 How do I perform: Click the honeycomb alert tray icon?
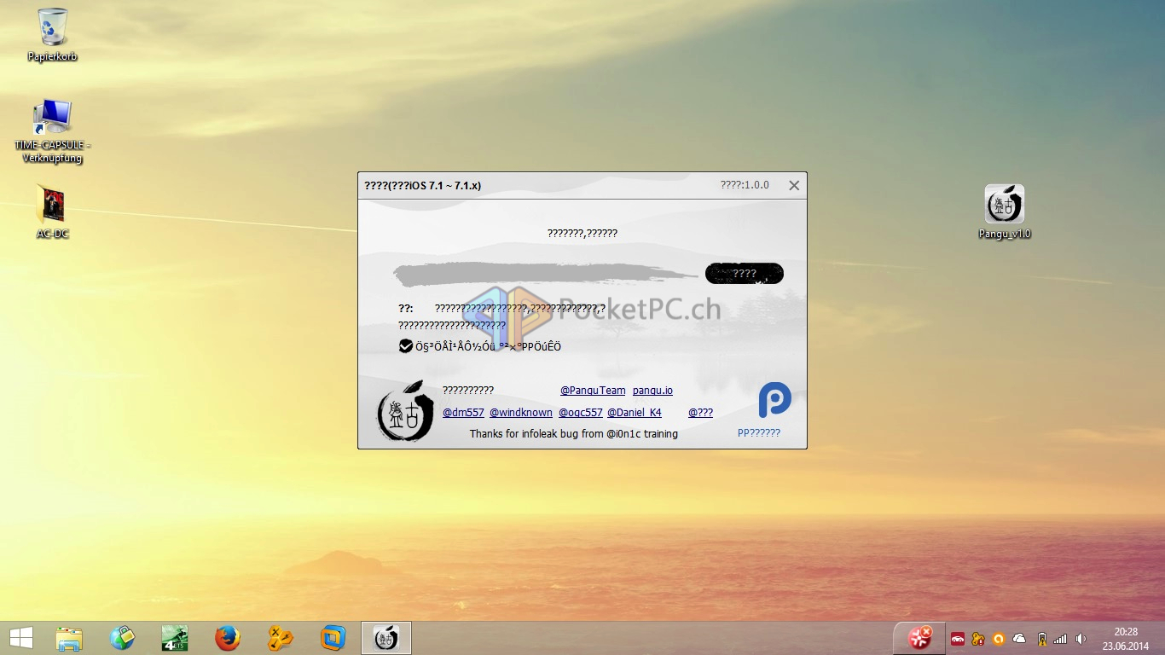tap(978, 639)
